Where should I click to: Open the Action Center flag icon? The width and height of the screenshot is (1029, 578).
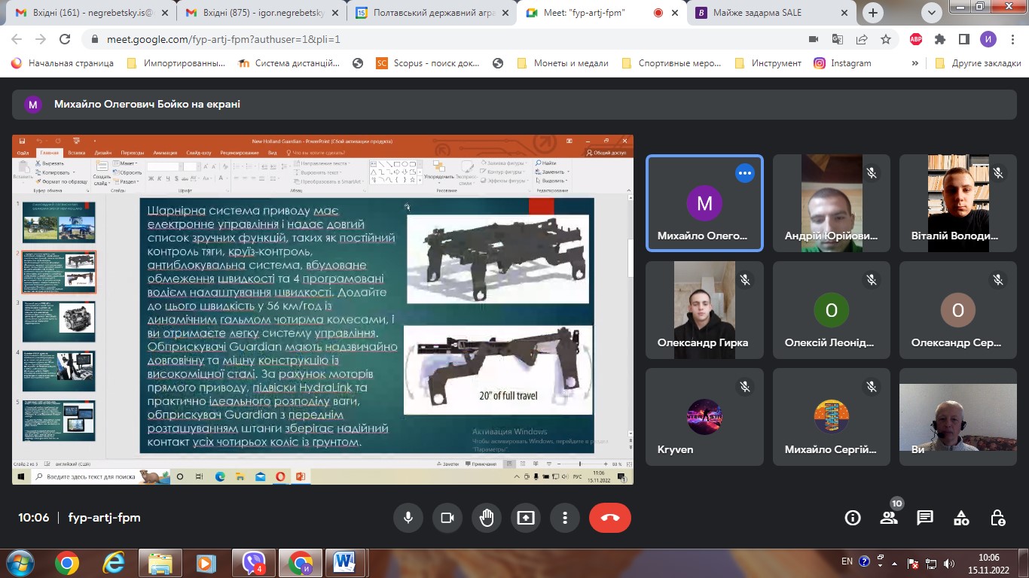click(914, 562)
